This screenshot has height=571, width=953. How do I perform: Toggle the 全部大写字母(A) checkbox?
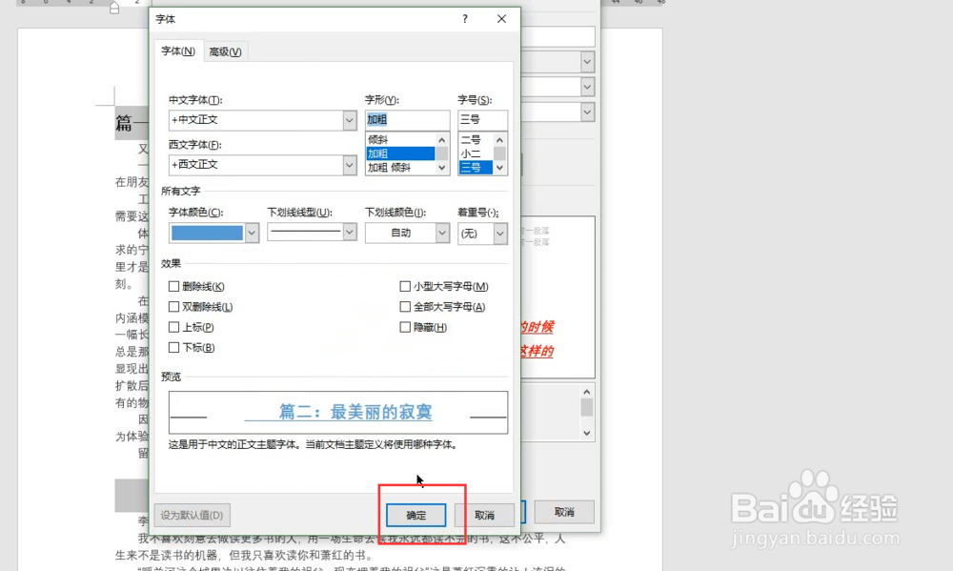tap(405, 307)
